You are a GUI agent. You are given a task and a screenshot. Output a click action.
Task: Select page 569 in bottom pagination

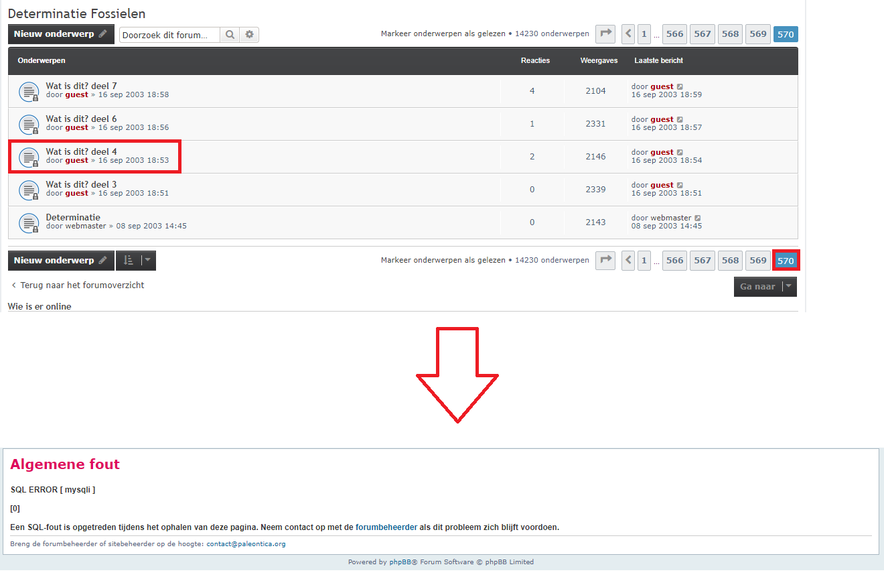coord(758,261)
